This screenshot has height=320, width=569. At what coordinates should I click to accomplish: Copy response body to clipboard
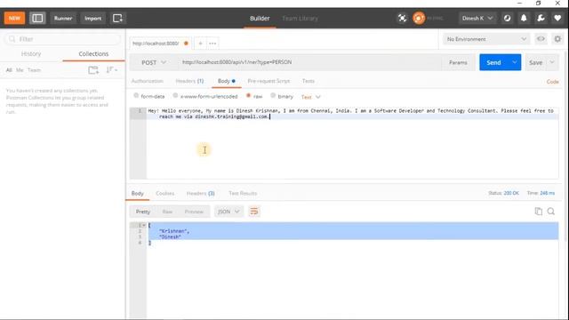(x=539, y=212)
